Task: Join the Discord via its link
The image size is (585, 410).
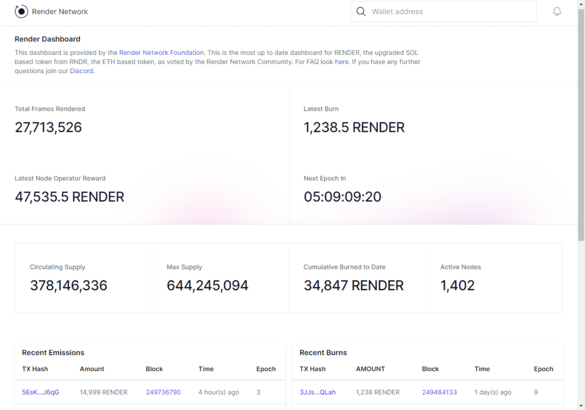Action: tap(81, 70)
